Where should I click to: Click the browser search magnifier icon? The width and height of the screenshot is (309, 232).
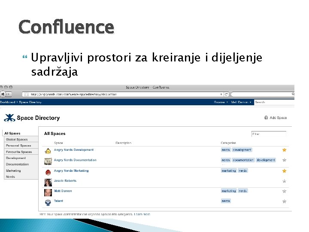click(x=293, y=94)
